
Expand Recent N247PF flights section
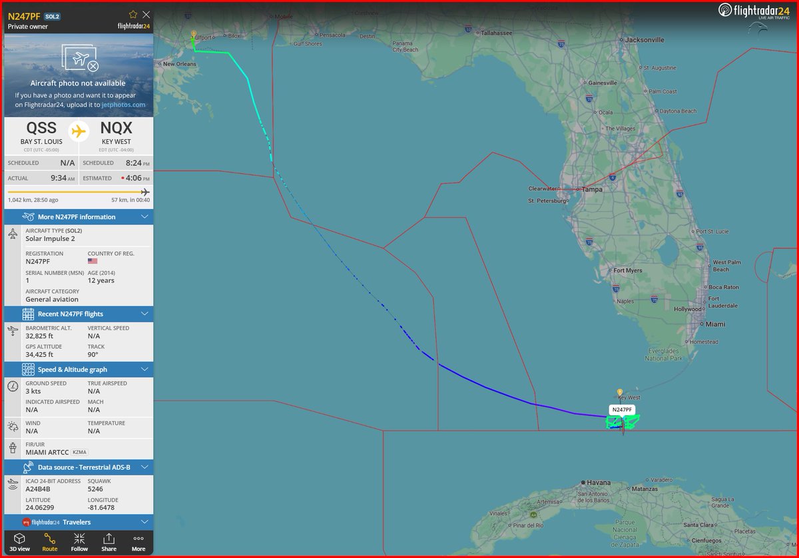[x=79, y=314]
